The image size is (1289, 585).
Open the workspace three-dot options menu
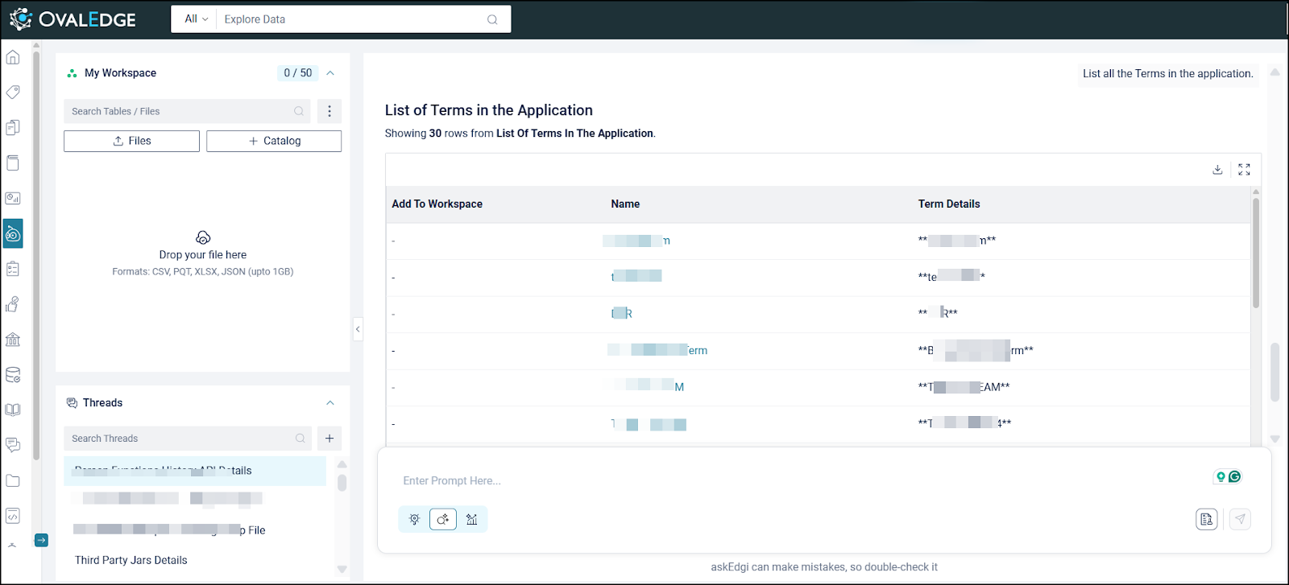329,111
